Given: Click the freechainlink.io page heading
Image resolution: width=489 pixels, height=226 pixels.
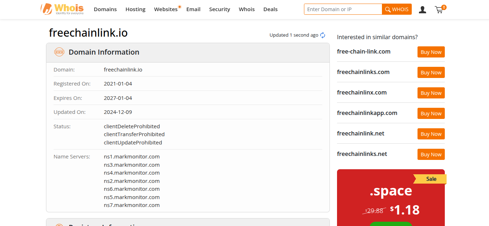Looking at the screenshot, I should point(88,33).
